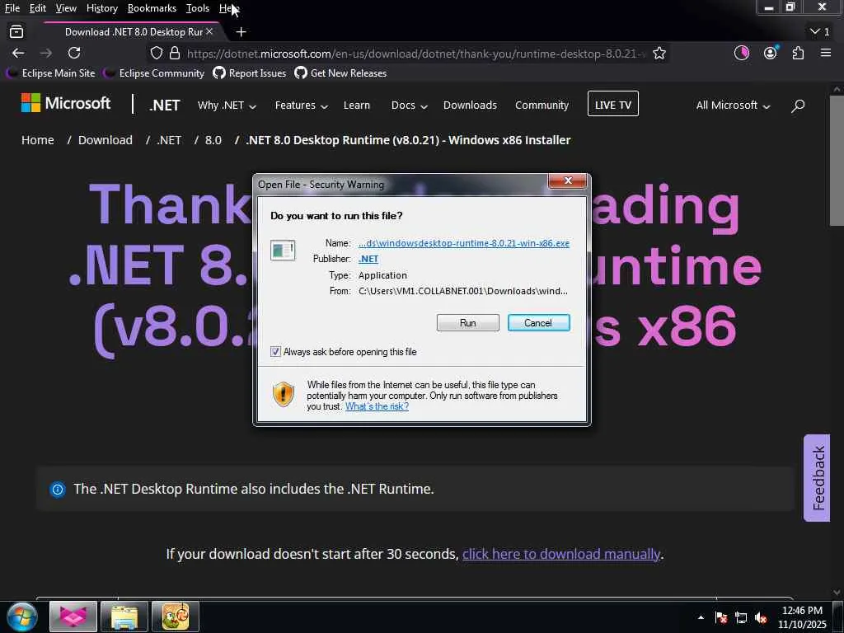Bookmark this page with star icon
844x633 pixels.
pyautogui.click(x=659, y=54)
